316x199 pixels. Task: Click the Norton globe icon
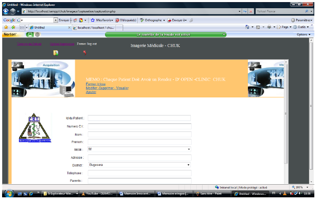click(37, 35)
